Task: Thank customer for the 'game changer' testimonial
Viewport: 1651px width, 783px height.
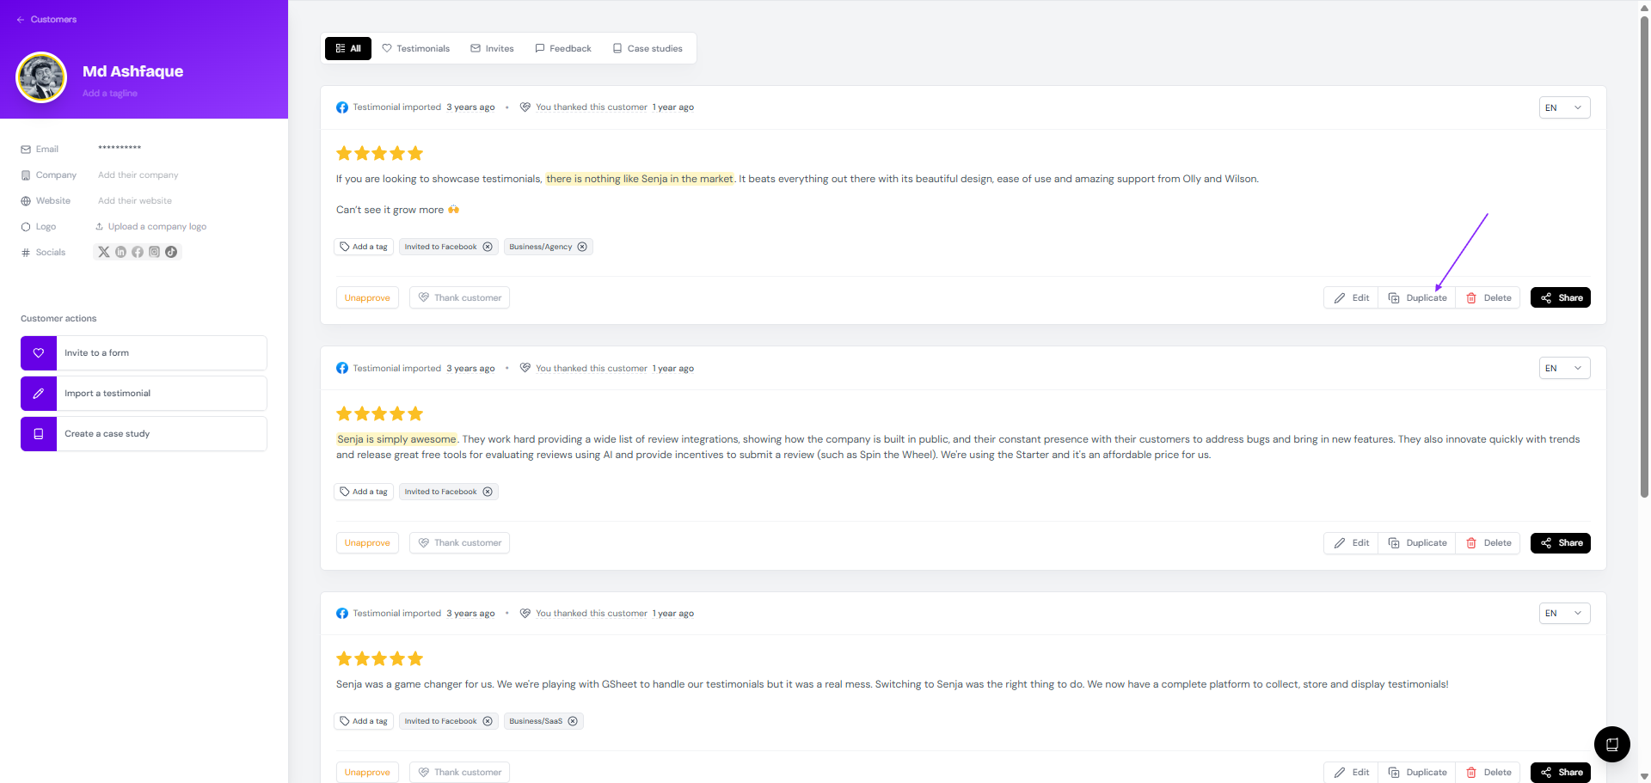Action: coord(459,772)
